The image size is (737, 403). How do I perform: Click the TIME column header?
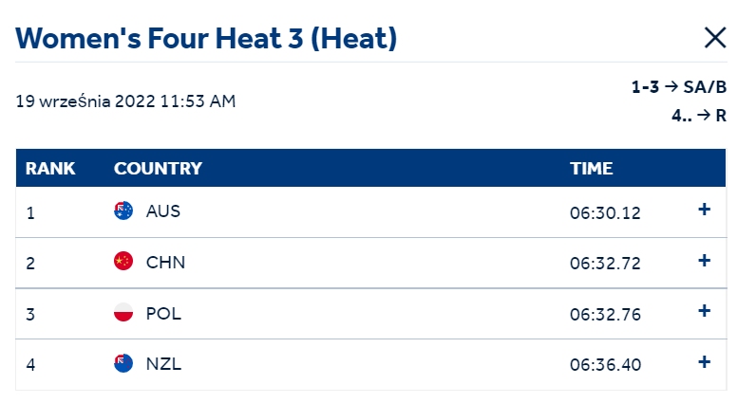point(592,169)
